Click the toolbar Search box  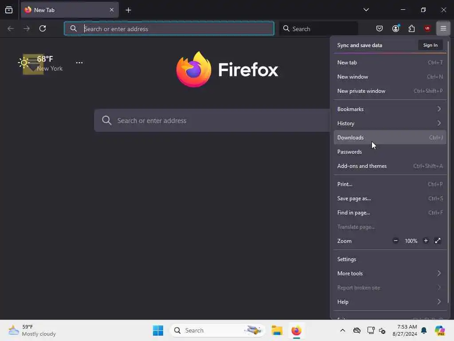tap(318, 29)
